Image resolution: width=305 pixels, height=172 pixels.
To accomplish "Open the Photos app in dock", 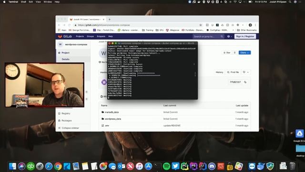I will (x=103, y=166).
